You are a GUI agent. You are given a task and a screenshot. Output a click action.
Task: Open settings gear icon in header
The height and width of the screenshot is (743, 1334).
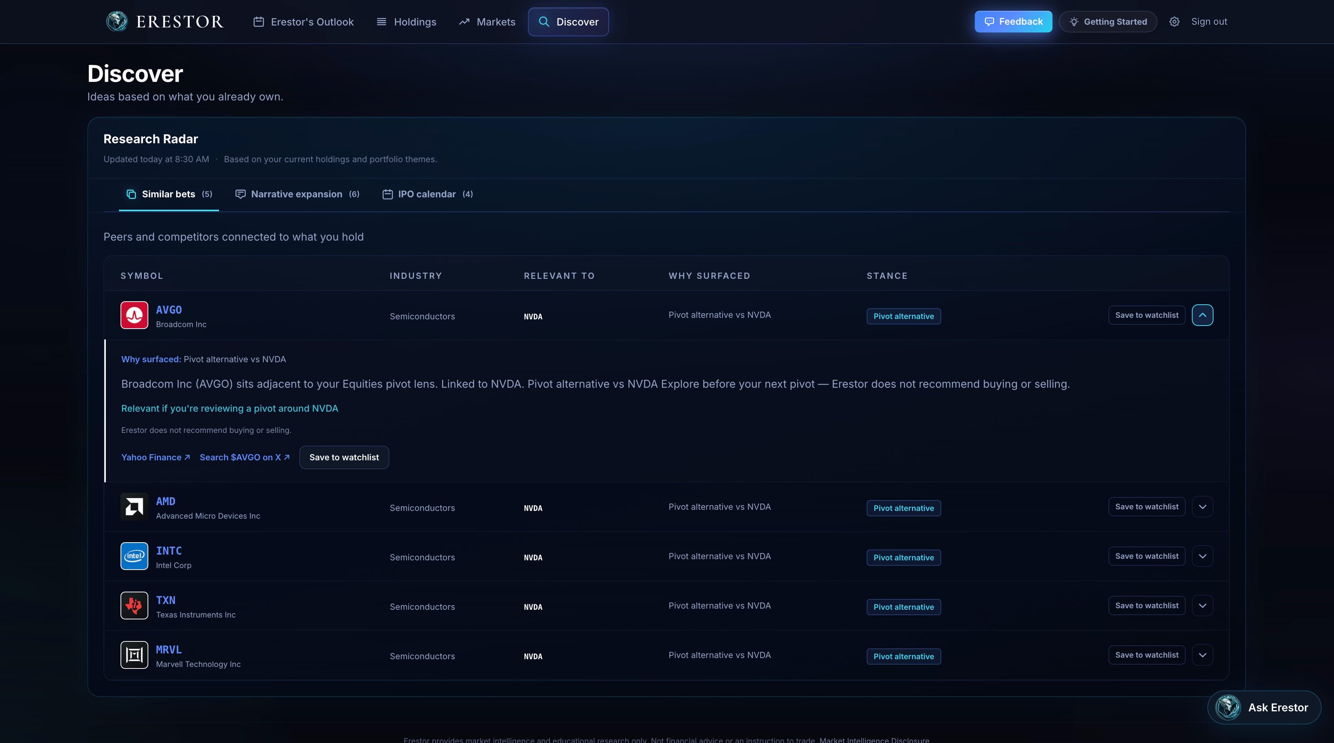(1174, 22)
